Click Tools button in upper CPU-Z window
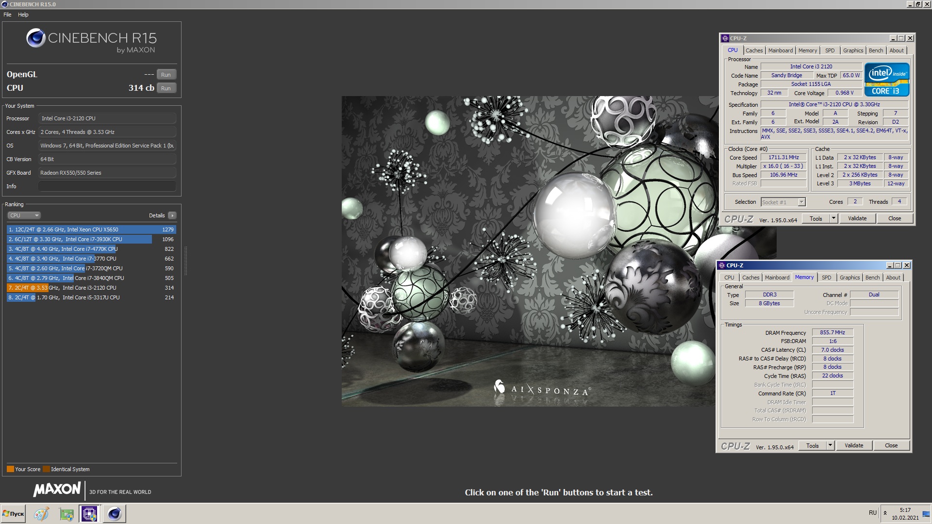The height and width of the screenshot is (524, 932). click(816, 219)
